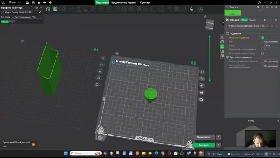Remove plate 02 with its X icon
Image resolution: width=280 pixels, height=158 pixels.
(202, 72)
